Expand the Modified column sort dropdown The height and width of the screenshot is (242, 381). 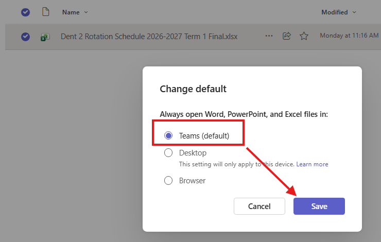coord(354,12)
